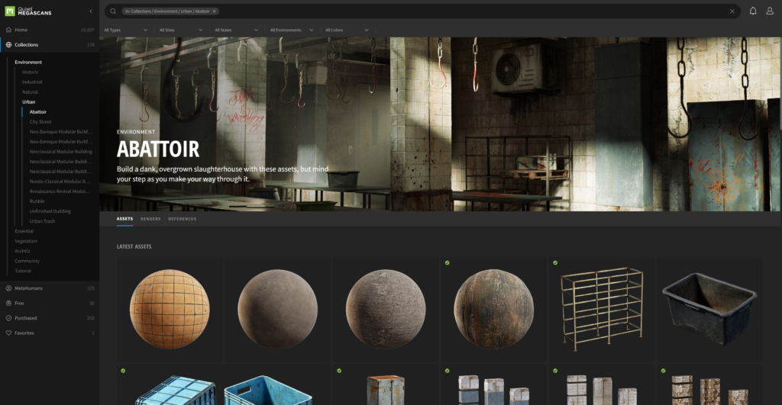The image size is (782, 405).
Task: Open the Community category
Action: [27, 261]
